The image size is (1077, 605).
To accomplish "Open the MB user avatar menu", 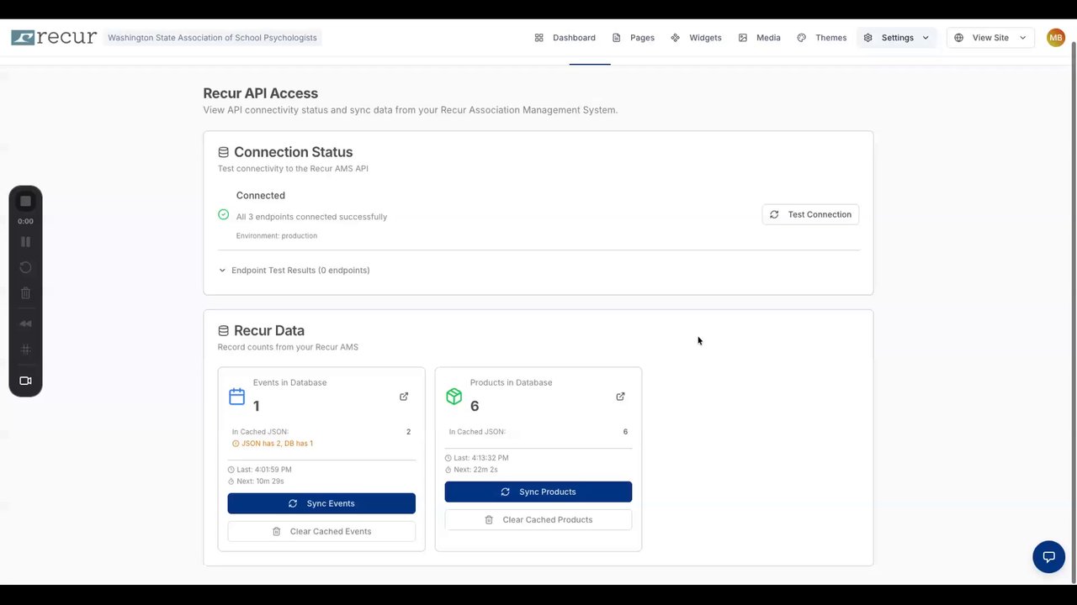I will tap(1056, 38).
